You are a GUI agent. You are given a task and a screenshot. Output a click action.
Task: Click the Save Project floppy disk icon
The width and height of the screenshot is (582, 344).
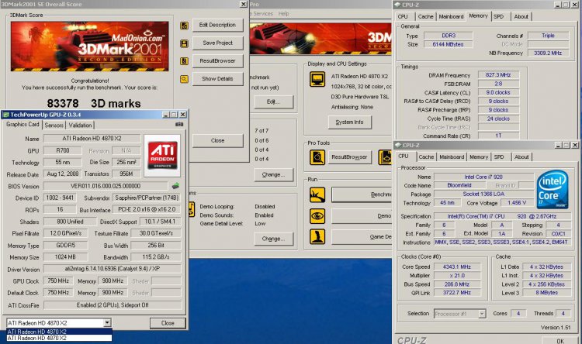184,43
